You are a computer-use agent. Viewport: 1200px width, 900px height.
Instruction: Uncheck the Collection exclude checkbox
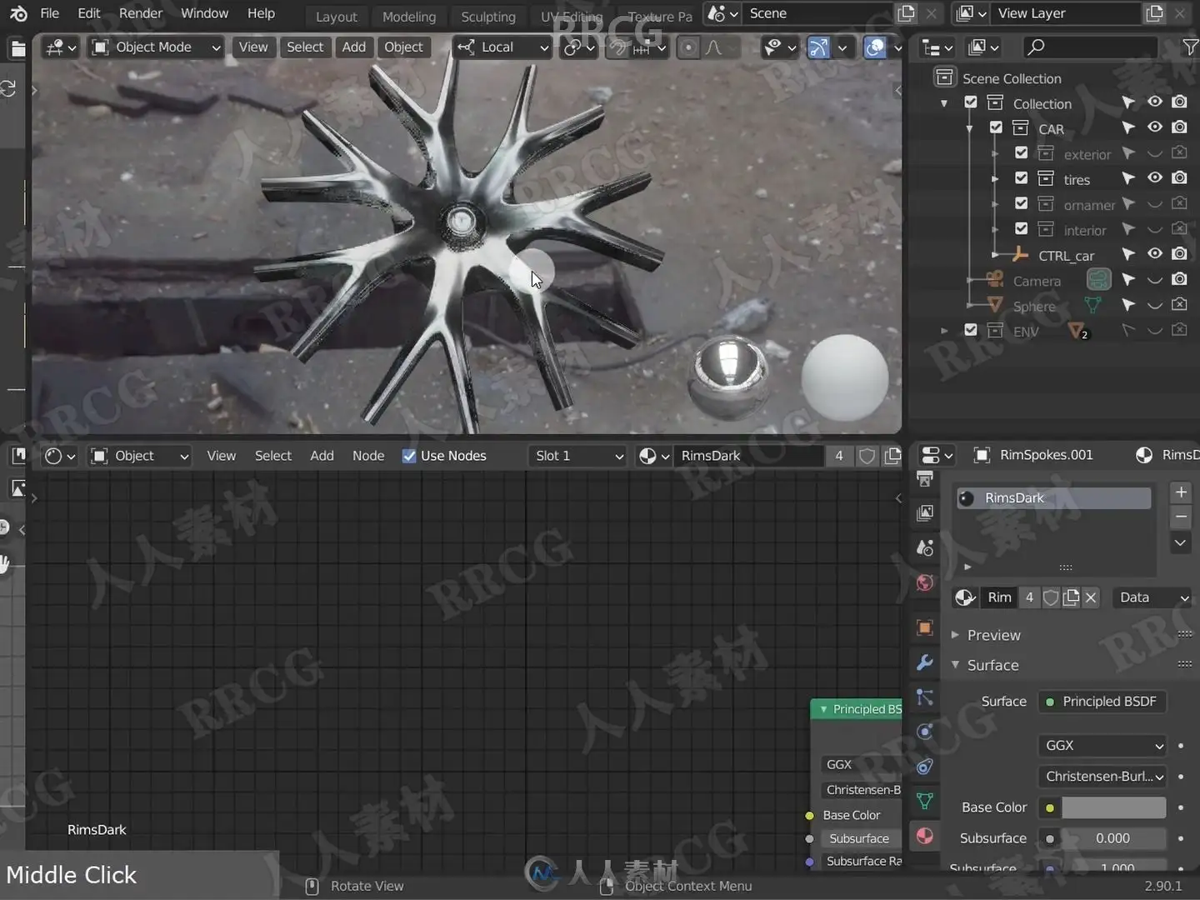point(971,102)
